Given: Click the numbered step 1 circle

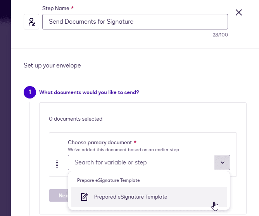Looking at the screenshot, I should [30, 93].
